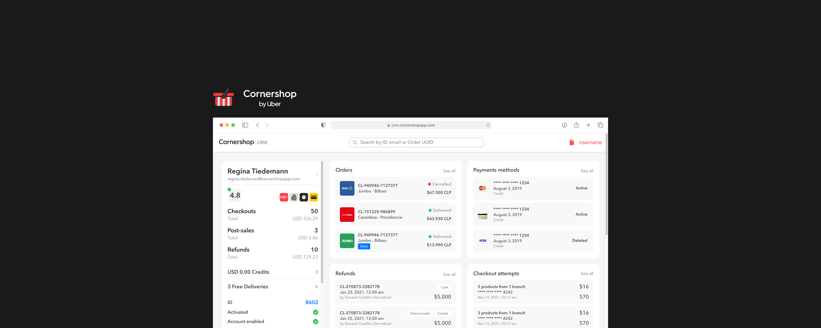Select the avocado badge icon
821x328 pixels.
[x=294, y=197]
